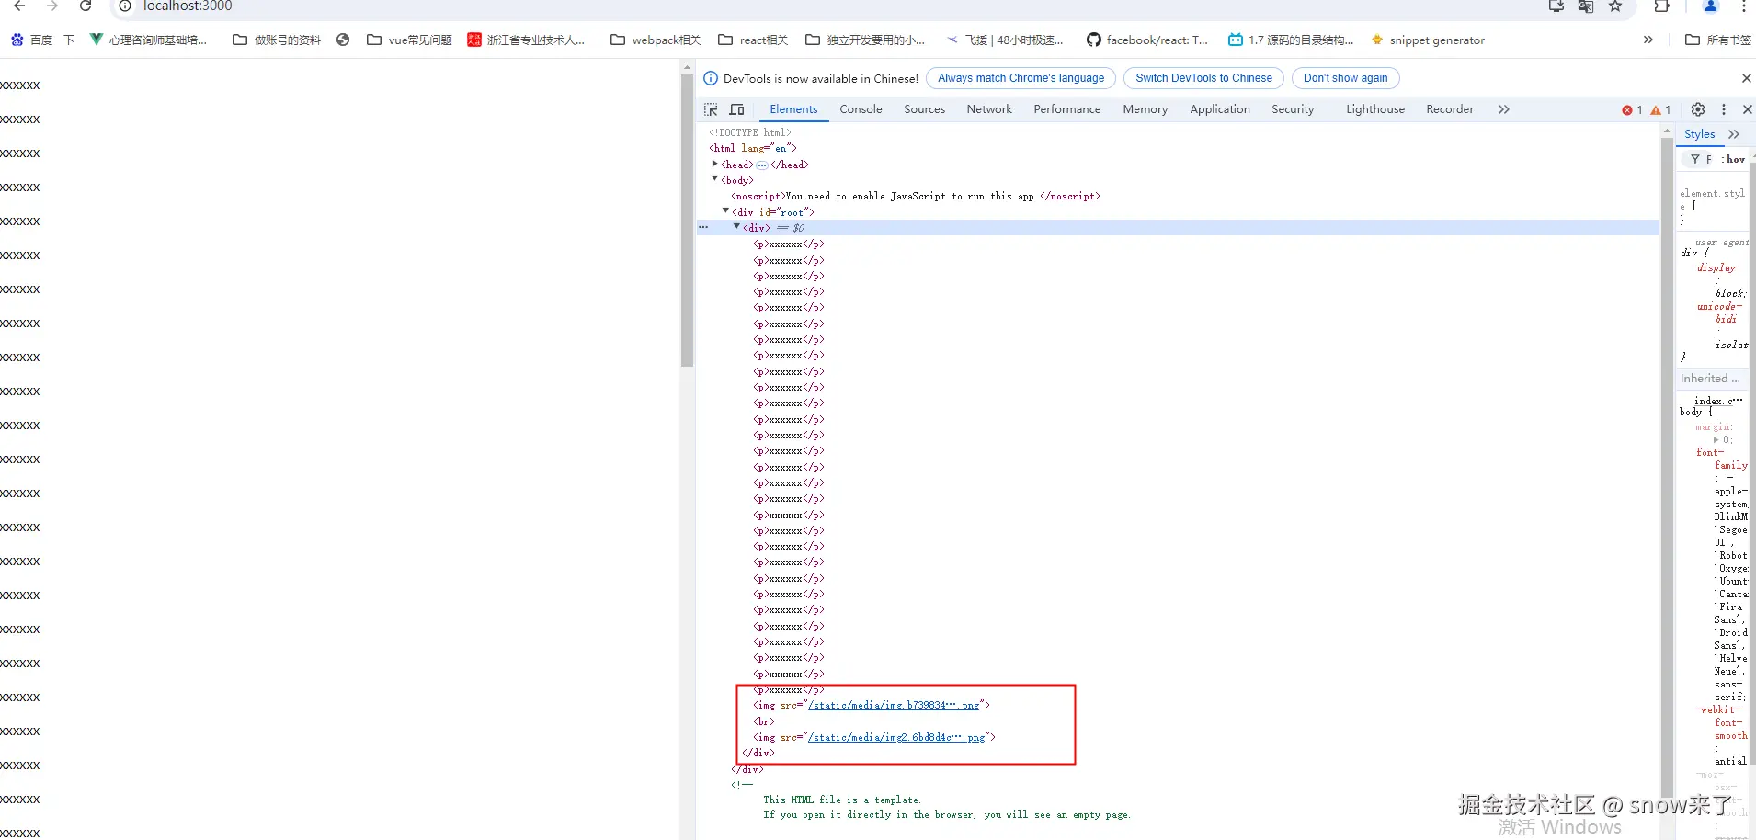Switch to the Elements tab
The image size is (1756, 840).
[x=793, y=109]
